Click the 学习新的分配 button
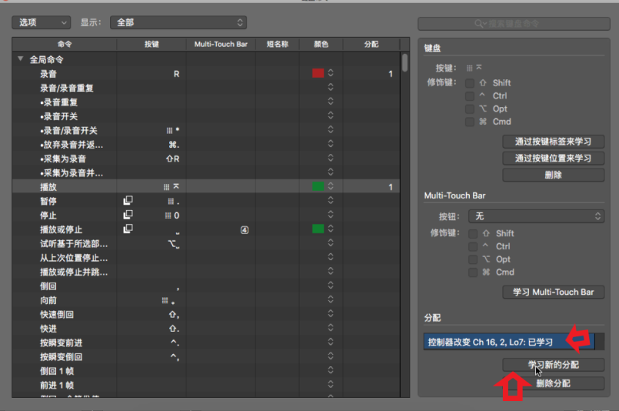Screen dimensions: 619x411 (x=553, y=364)
